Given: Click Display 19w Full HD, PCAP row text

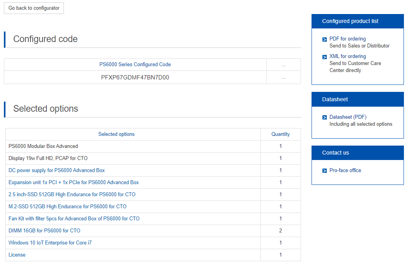Looking at the screenshot, I should coord(48,158).
